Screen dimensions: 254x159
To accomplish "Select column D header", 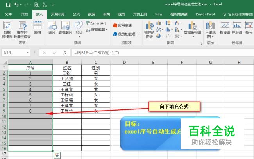I will [124, 63].
